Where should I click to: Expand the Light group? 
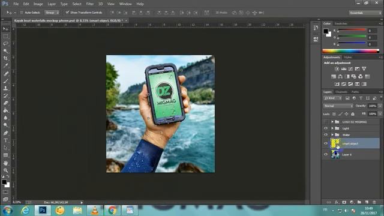[332, 128]
